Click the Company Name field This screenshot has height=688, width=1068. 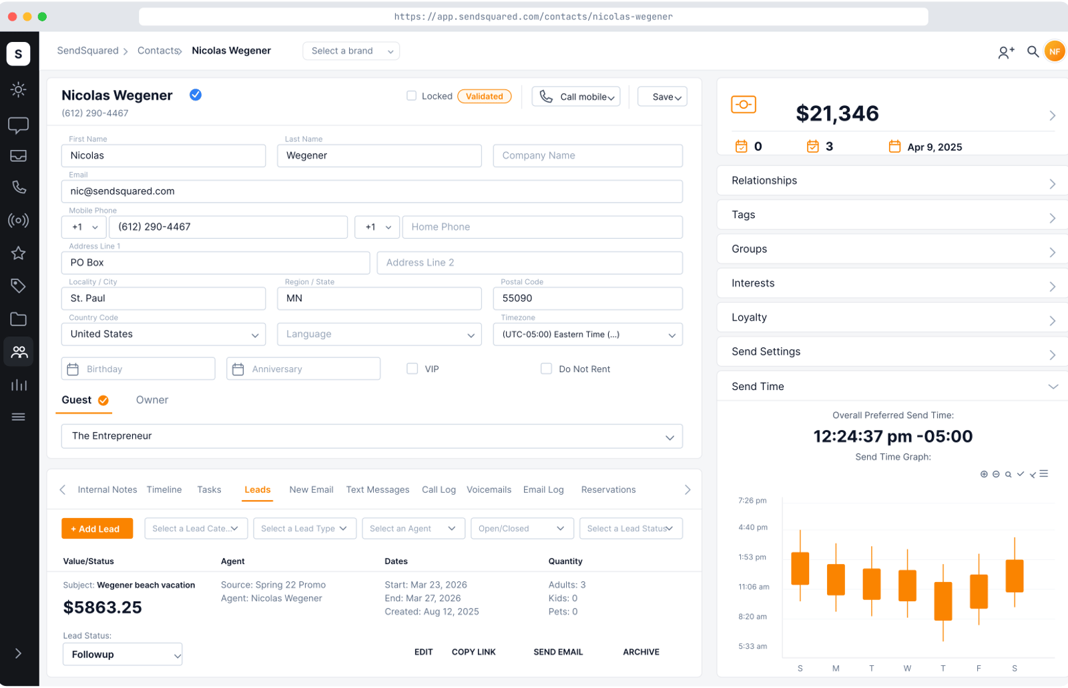588,155
